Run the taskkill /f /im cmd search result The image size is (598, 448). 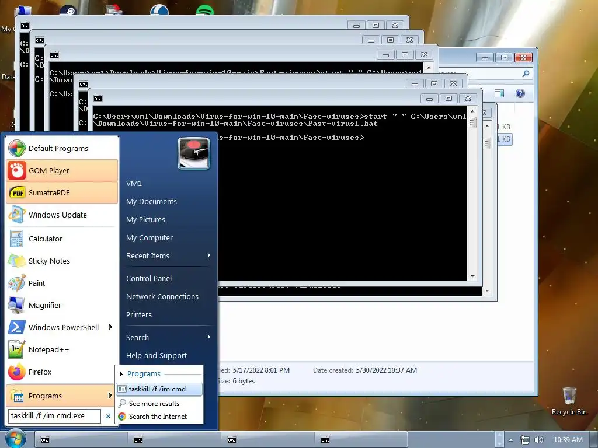159,389
